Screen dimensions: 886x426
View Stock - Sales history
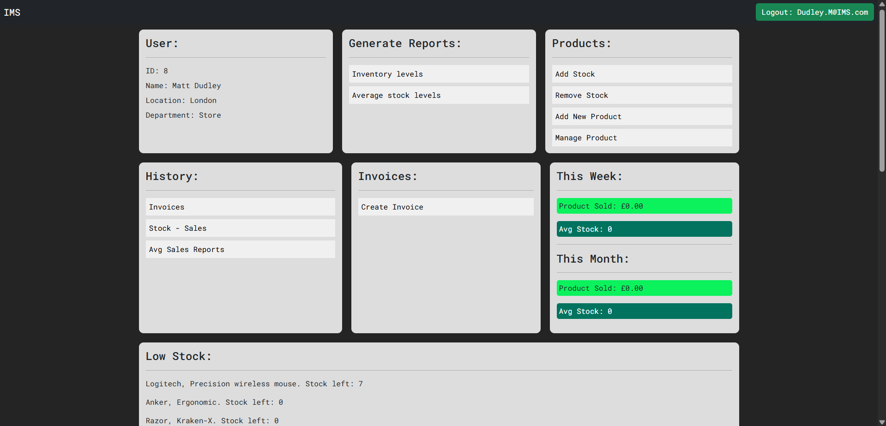pyautogui.click(x=240, y=228)
